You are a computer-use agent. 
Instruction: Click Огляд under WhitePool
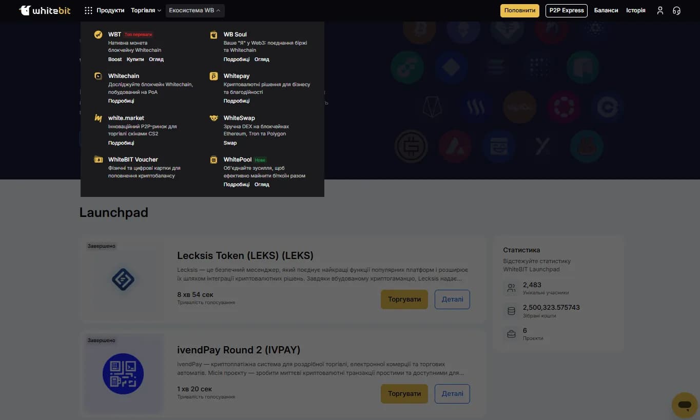click(x=262, y=185)
